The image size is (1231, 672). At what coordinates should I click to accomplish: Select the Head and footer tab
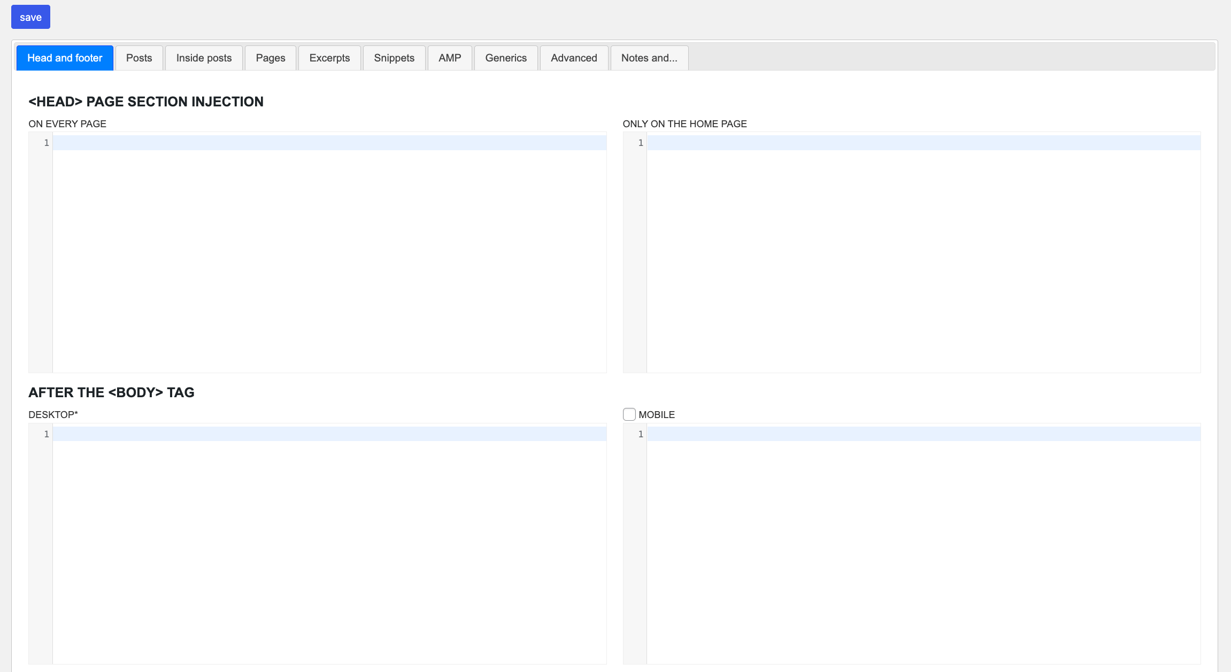pos(65,58)
